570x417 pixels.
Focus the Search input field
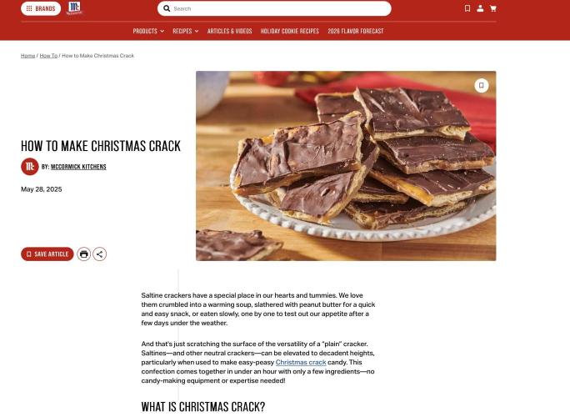[274, 8]
